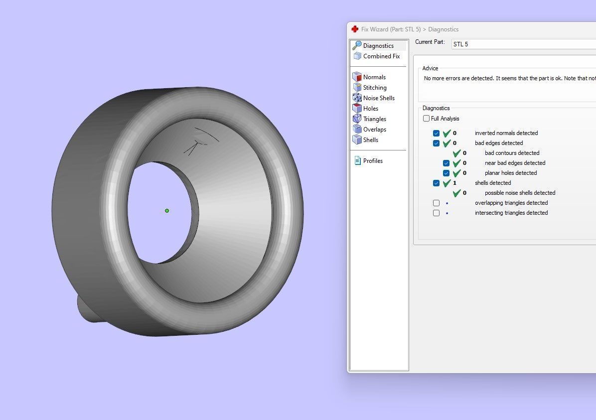The image size is (596, 420).
Task: Open the Profiles page label
Action: coord(373,161)
